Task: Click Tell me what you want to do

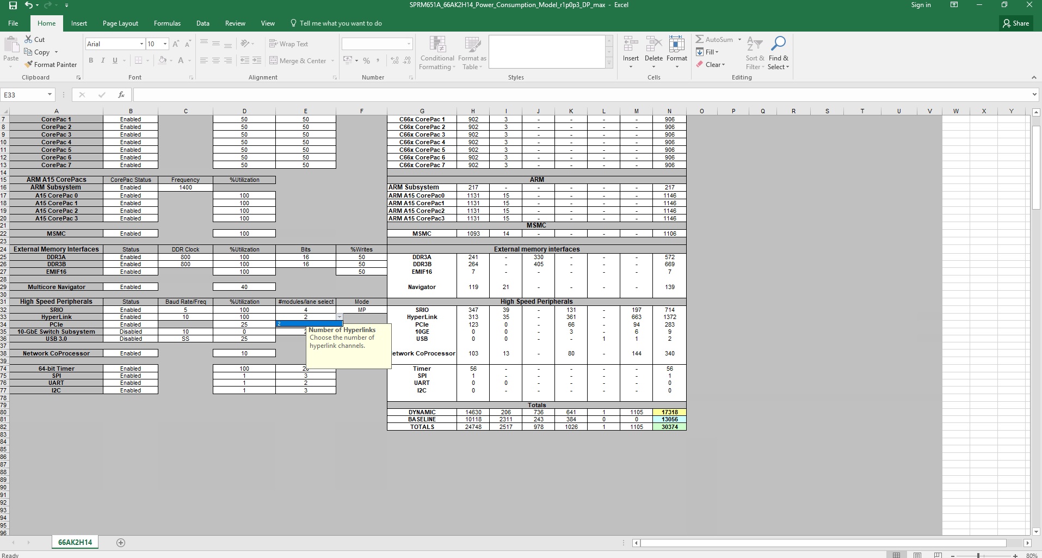Action: coord(336,23)
